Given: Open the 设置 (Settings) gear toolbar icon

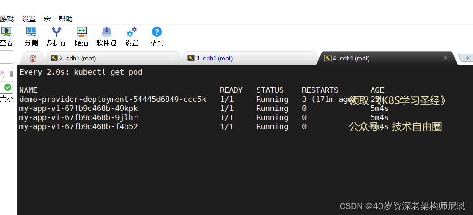Looking at the screenshot, I should pyautogui.click(x=132, y=32).
